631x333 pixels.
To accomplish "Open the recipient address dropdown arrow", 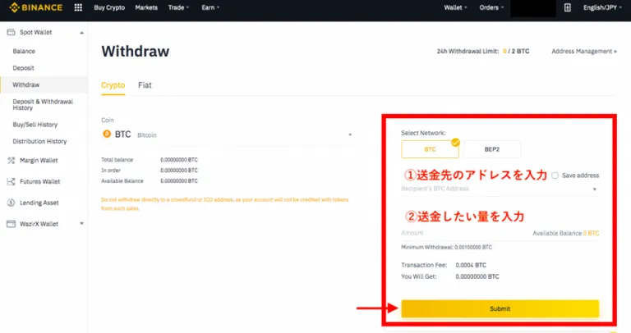I will pos(594,189).
